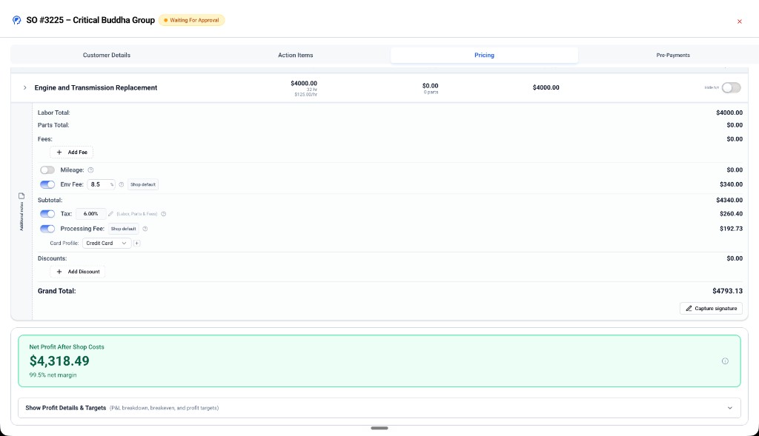Click the Mileage help question icon
759x436 pixels.
click(x=90, y=170)
